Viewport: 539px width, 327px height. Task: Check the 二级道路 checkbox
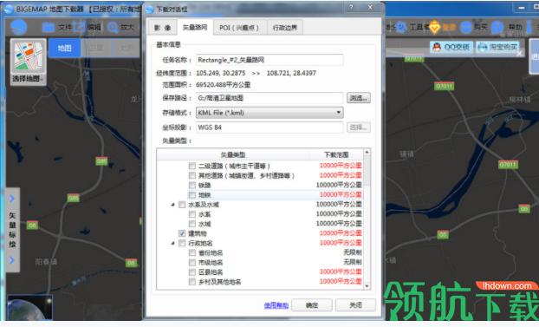pyautogui.click(x=192, y=166)
